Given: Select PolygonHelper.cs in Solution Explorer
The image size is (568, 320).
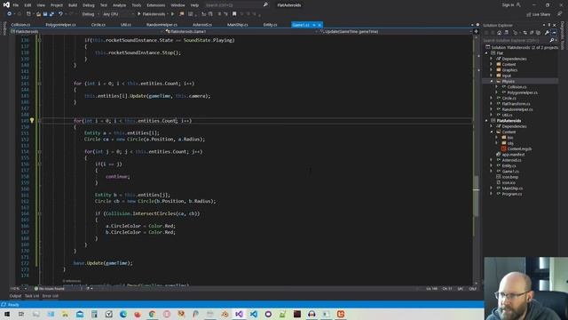Looking at the screenshot, I should (523, 92).
